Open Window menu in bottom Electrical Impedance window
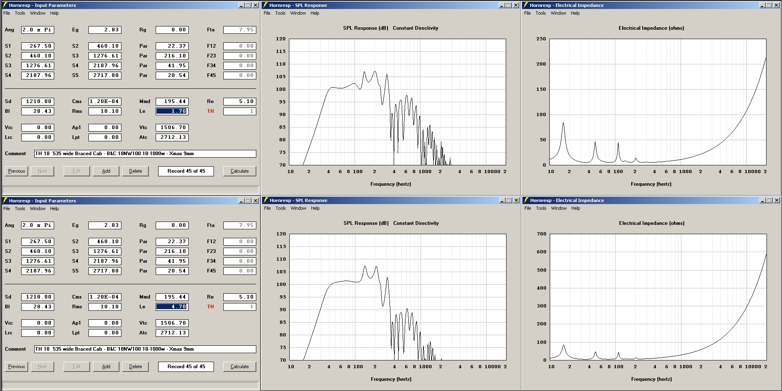This screenshot has width=782, height=391. 559,208
